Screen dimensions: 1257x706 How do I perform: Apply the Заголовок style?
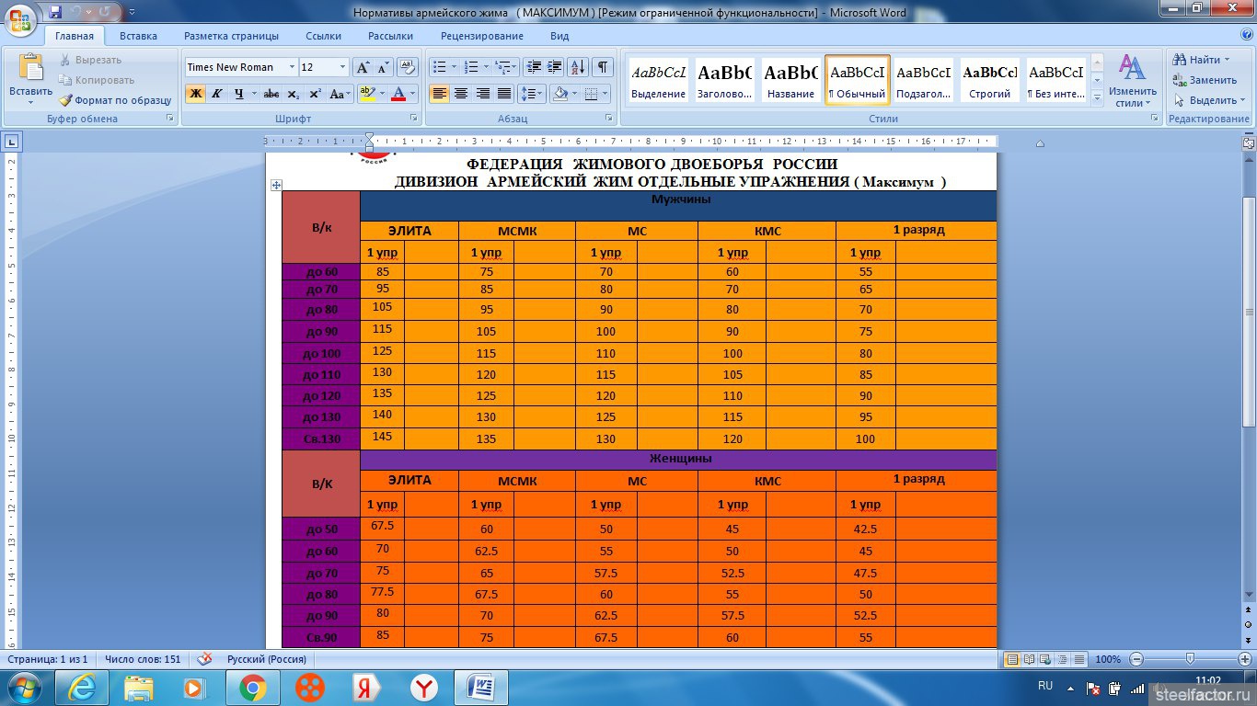(x=725, y=80)
